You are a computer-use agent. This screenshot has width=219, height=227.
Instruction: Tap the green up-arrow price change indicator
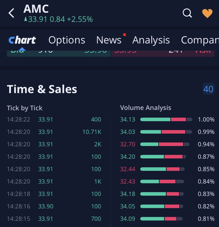point(26,20)
